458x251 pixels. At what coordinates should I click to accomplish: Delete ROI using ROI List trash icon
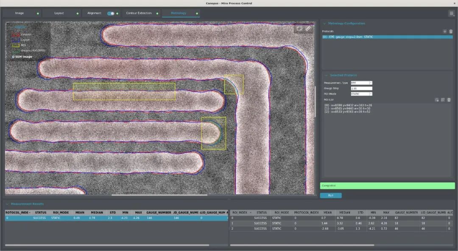(x=449, y=100)
